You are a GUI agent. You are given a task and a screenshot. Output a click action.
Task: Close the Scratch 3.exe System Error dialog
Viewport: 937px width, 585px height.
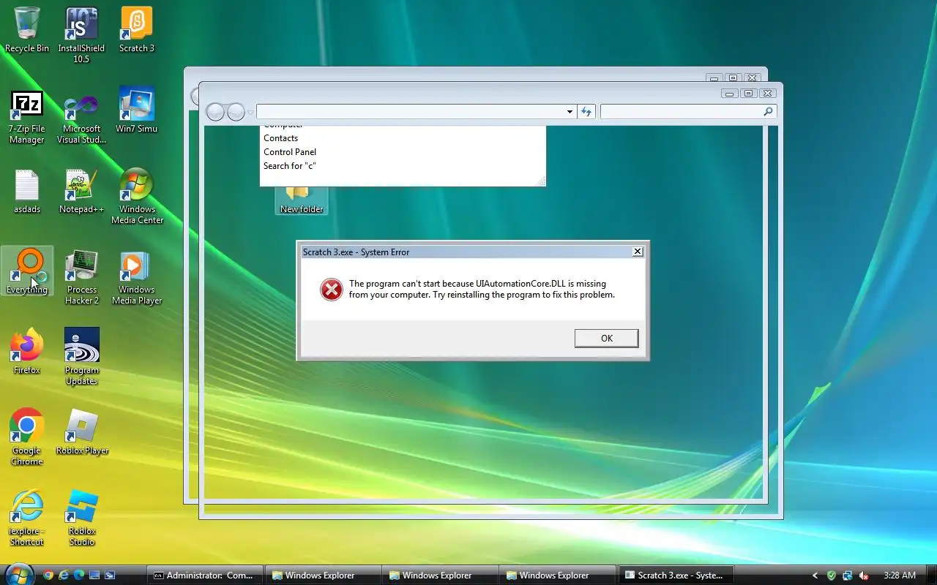tap(638, 252)
